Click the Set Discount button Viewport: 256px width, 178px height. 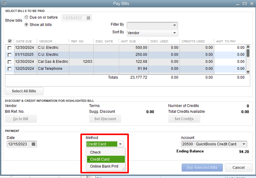[105, 119]
